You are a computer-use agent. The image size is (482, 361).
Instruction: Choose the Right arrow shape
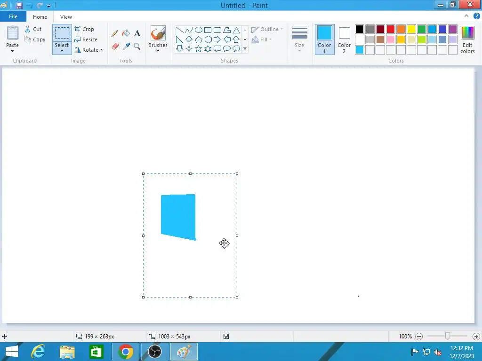[x=217, y=39]
